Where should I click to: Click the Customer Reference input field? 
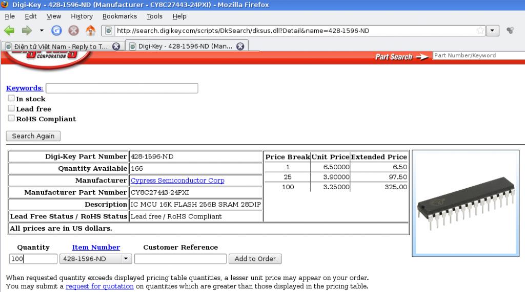(180, 259)
